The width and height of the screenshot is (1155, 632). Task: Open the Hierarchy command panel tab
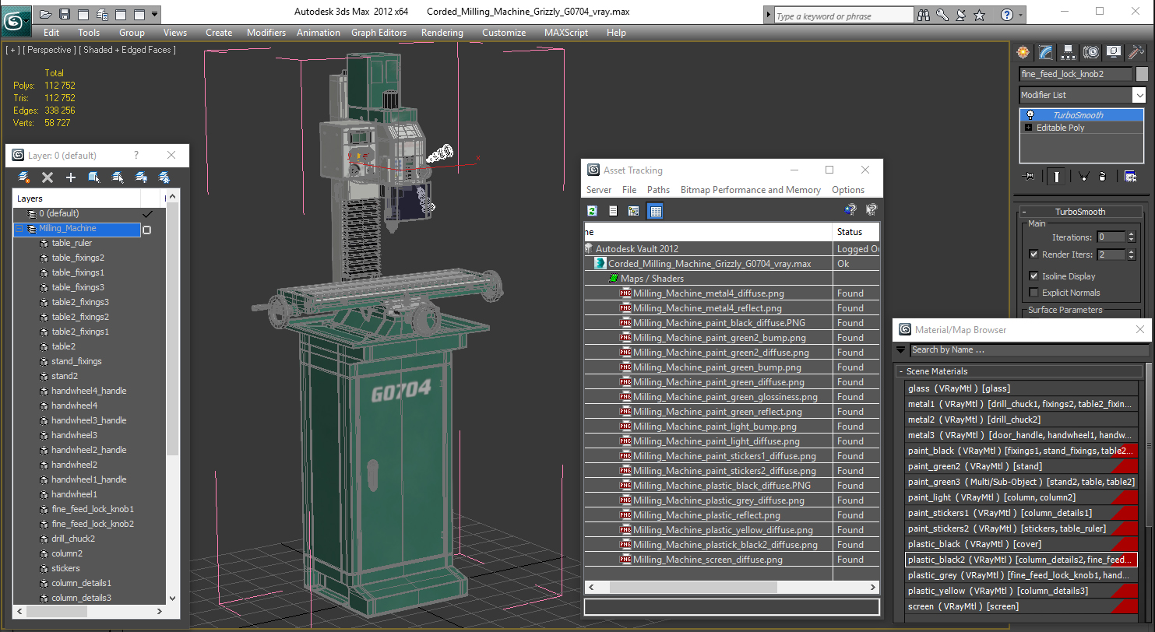pyautogui.click(x=1069, y=52)
